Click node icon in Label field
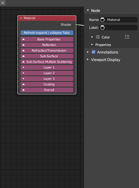Screen dimensions: 139x188 coord(103,27)
